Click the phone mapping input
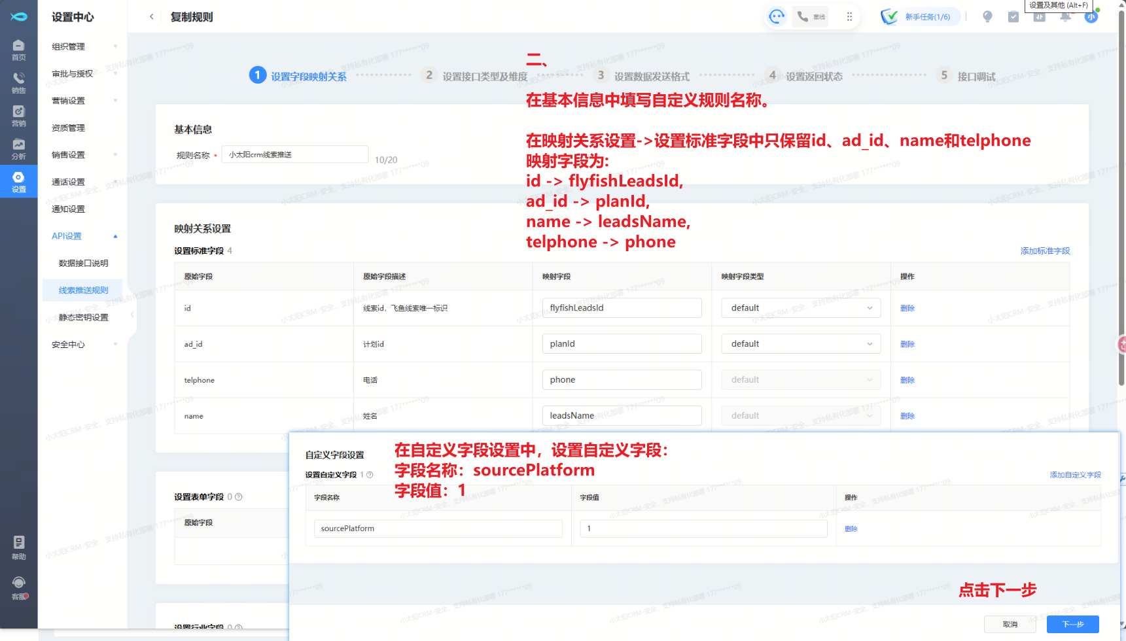This screenshot has height=641, width=1126. [x=622, y=380]
